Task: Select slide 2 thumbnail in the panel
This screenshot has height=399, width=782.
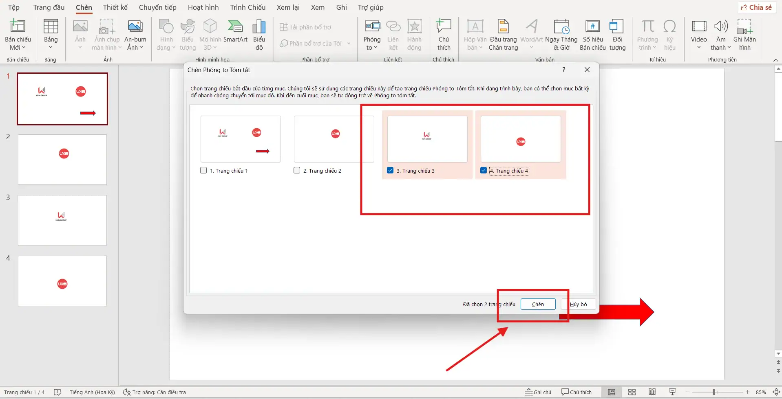Action: click(62, 159)
